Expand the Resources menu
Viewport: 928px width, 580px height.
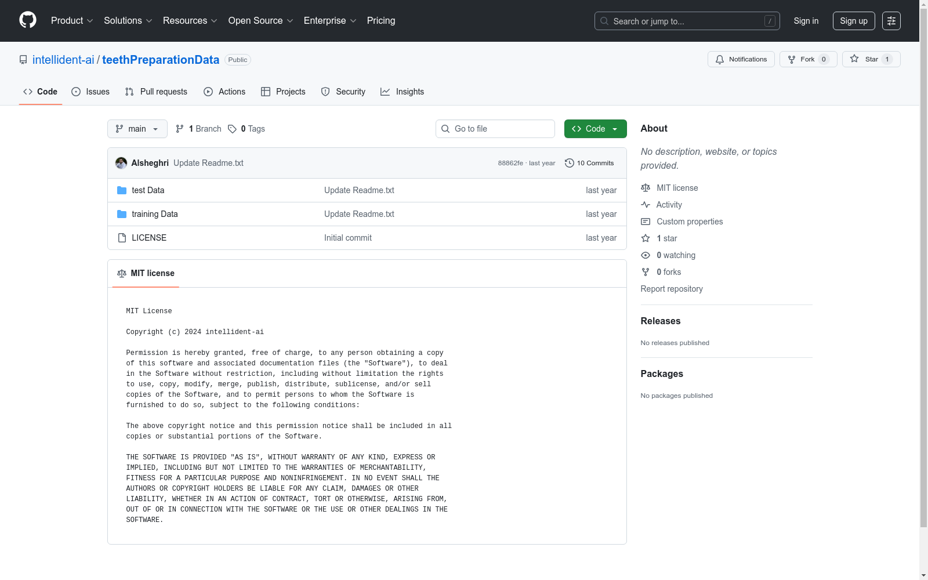tap(190, 21)
